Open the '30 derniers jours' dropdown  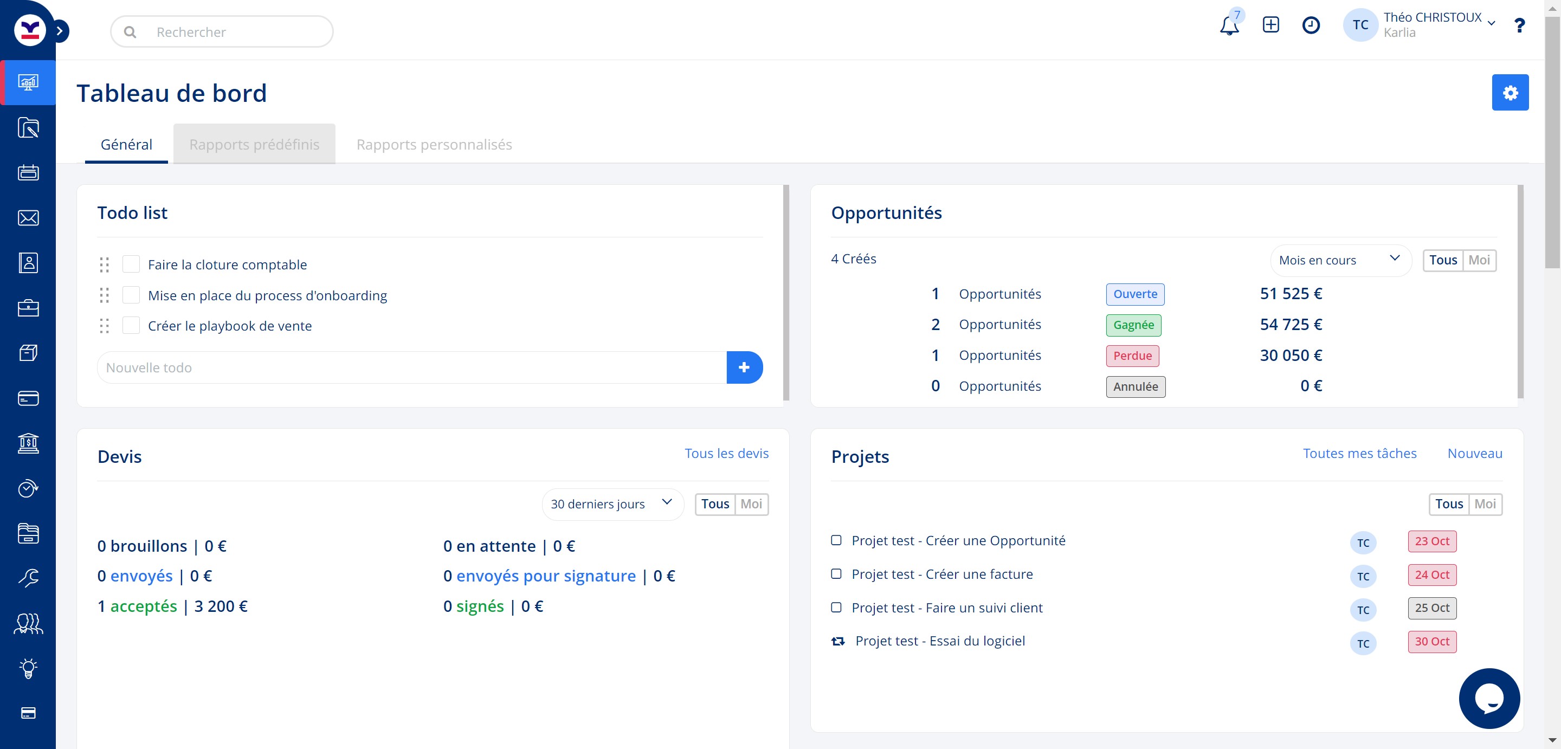[611, 503]
